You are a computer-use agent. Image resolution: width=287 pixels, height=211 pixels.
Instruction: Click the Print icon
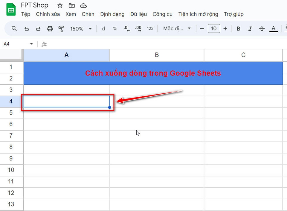pyautogui.click(x=50, y=28)
